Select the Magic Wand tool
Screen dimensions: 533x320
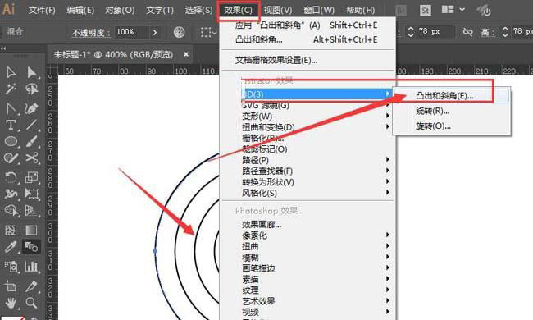click(11, 89)
